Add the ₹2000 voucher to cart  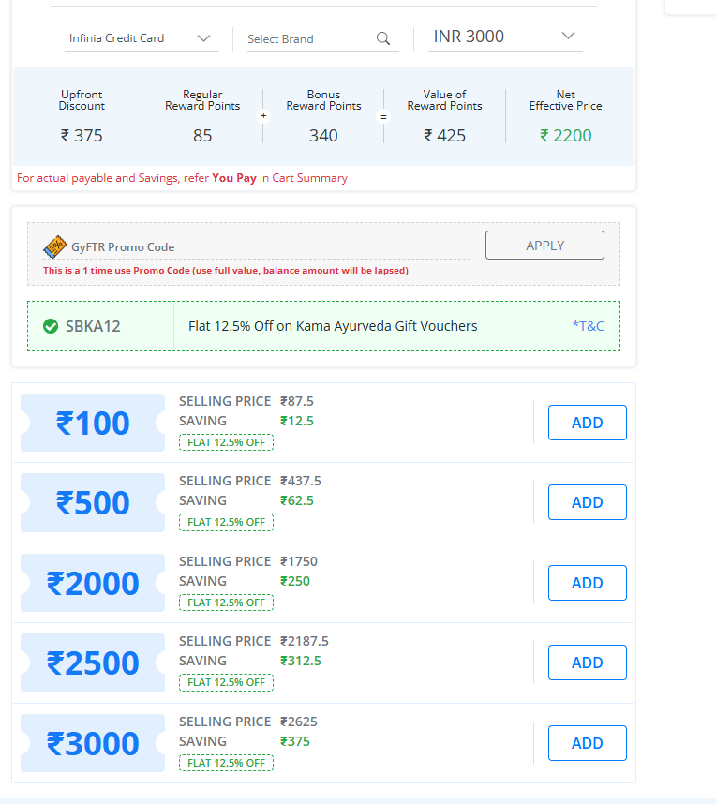point(587,583)
